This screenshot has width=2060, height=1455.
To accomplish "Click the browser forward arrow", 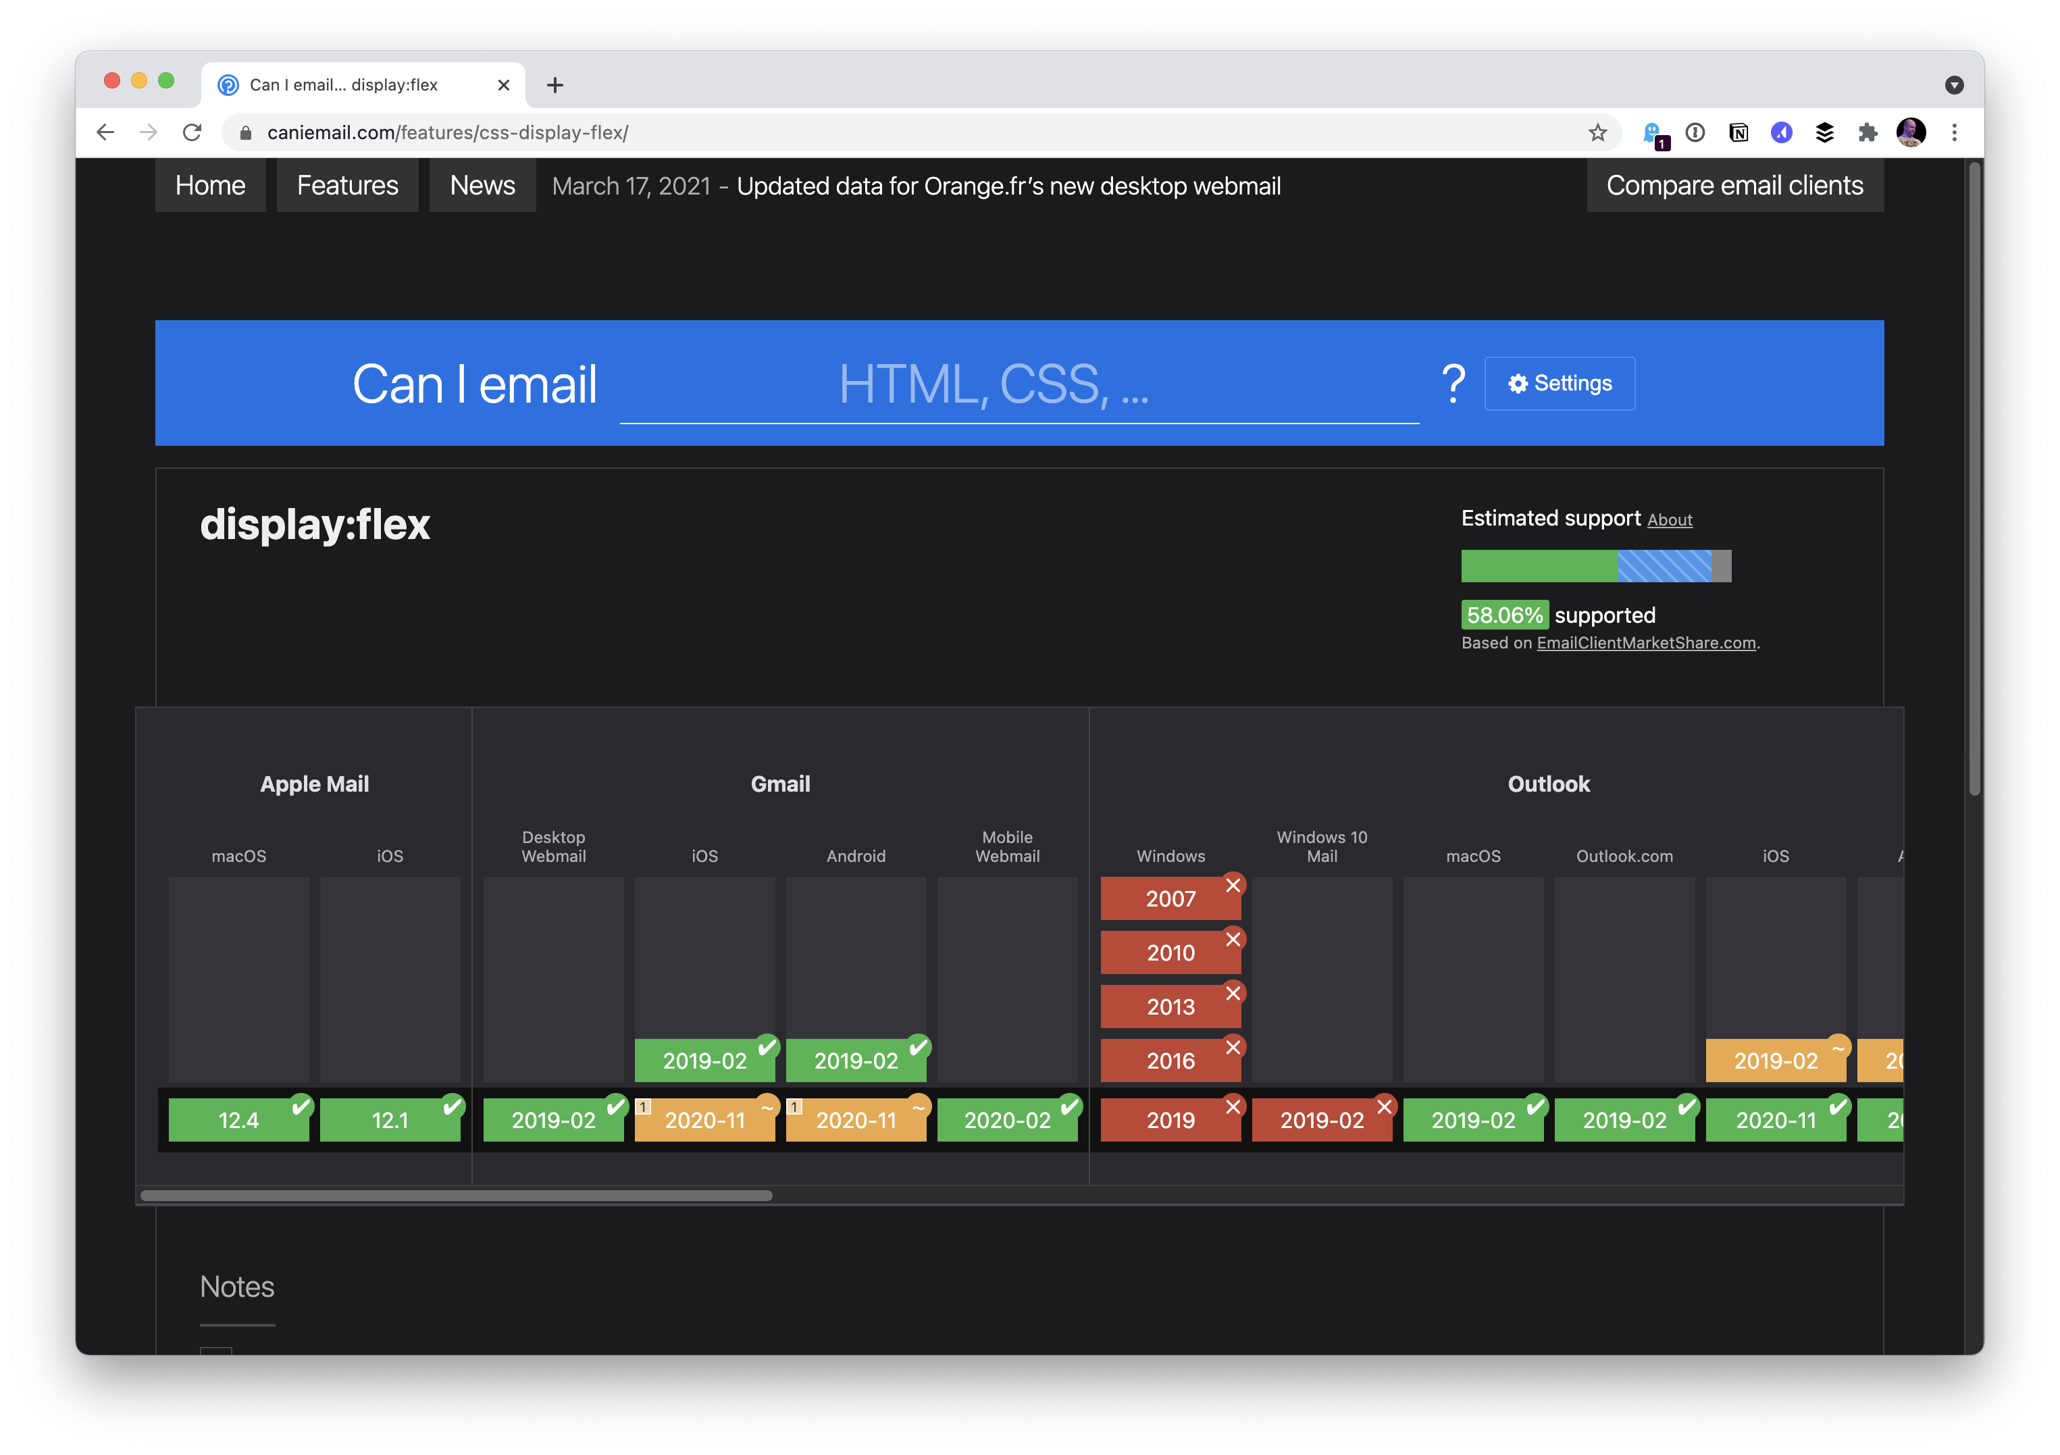I will click(x=149, y=133).
